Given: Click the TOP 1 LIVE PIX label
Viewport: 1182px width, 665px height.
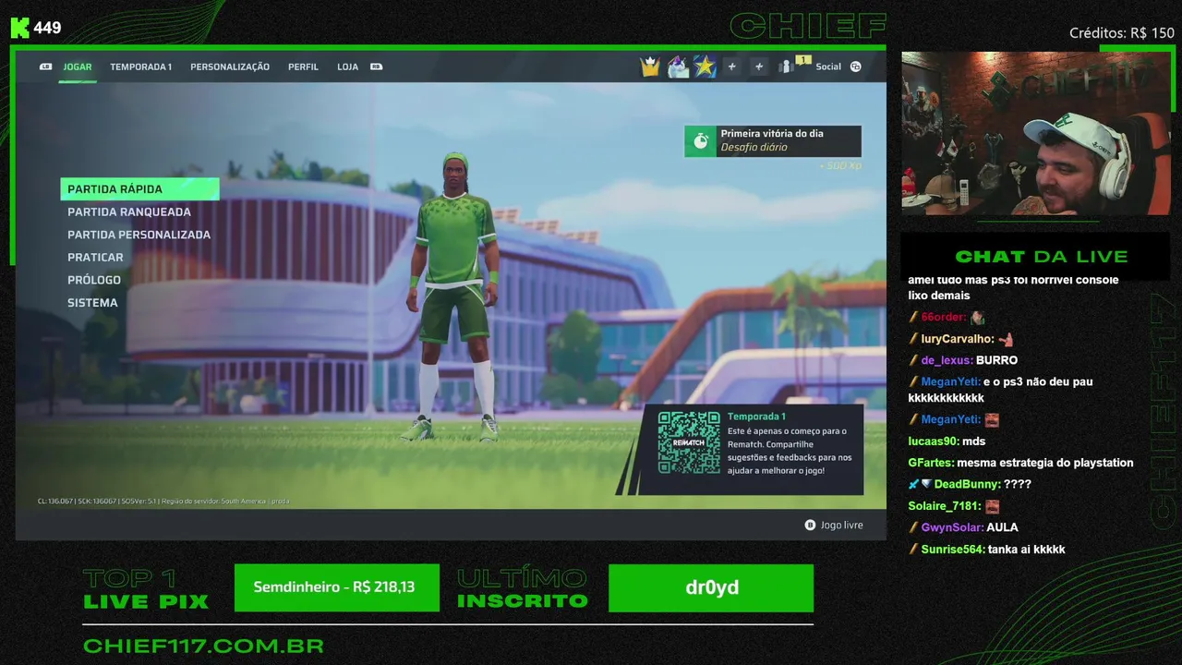Looking at the screenshot, I should pos(146,589).
